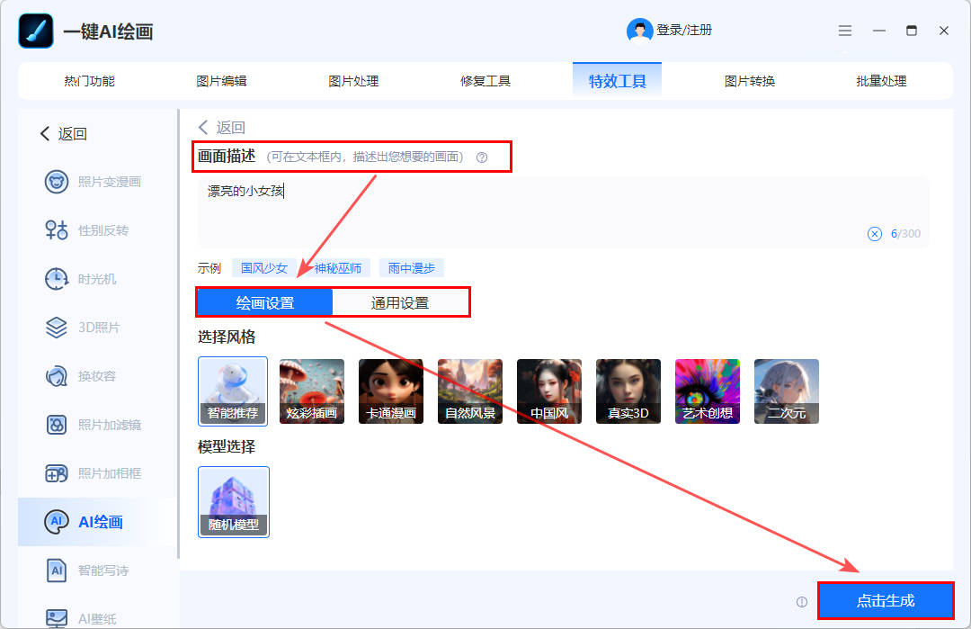Select the 自然风景 style thumbnail

[470, 391]
